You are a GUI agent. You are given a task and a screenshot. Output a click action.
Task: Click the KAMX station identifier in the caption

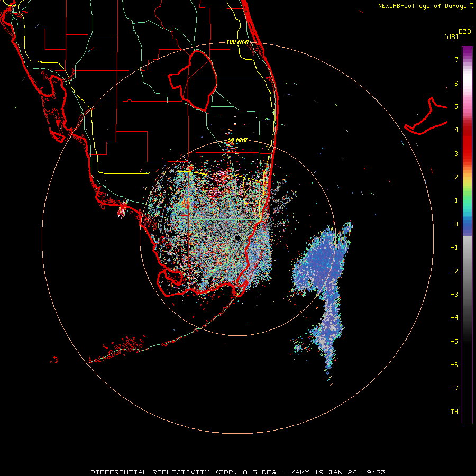(x=301, y=472)
